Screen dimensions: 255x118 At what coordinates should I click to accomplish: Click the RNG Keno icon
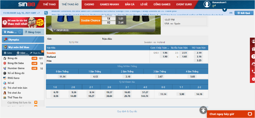[5, 78]
